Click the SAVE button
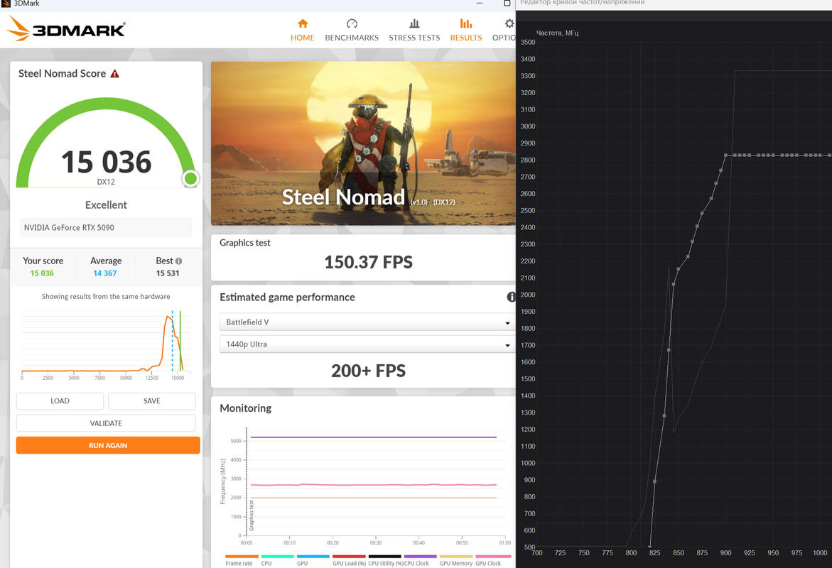832x568 pixels. (x=152, y=401)
